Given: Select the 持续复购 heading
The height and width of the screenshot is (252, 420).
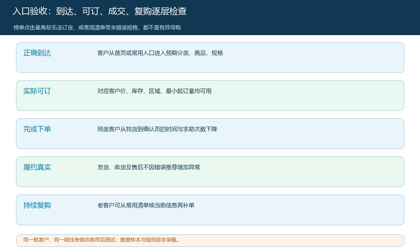Looking at the screenshot, I should pos(37,205).
